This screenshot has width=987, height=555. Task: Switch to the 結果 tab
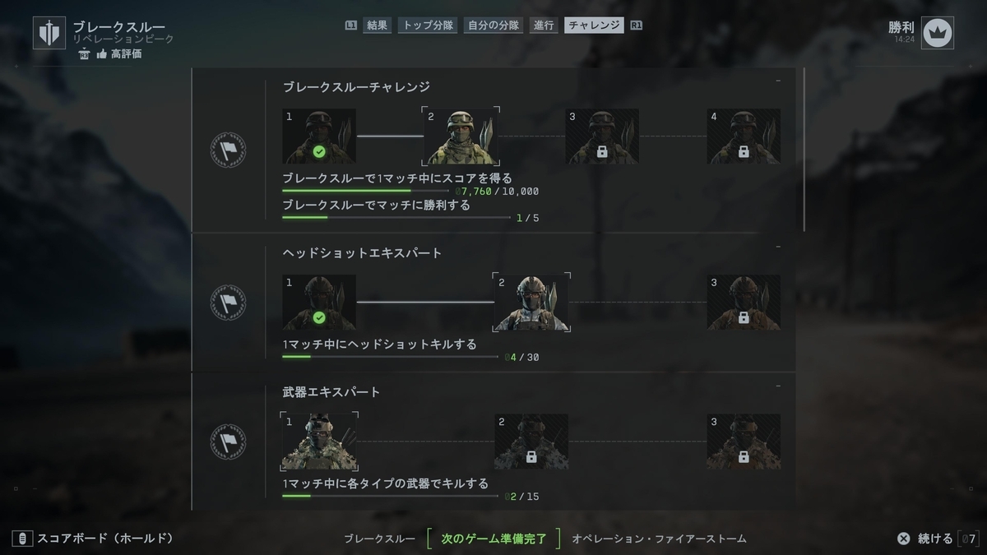(378, 25)
